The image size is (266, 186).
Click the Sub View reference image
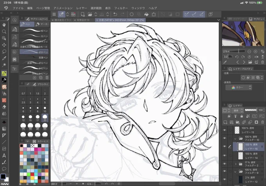[x=243, y=34]
